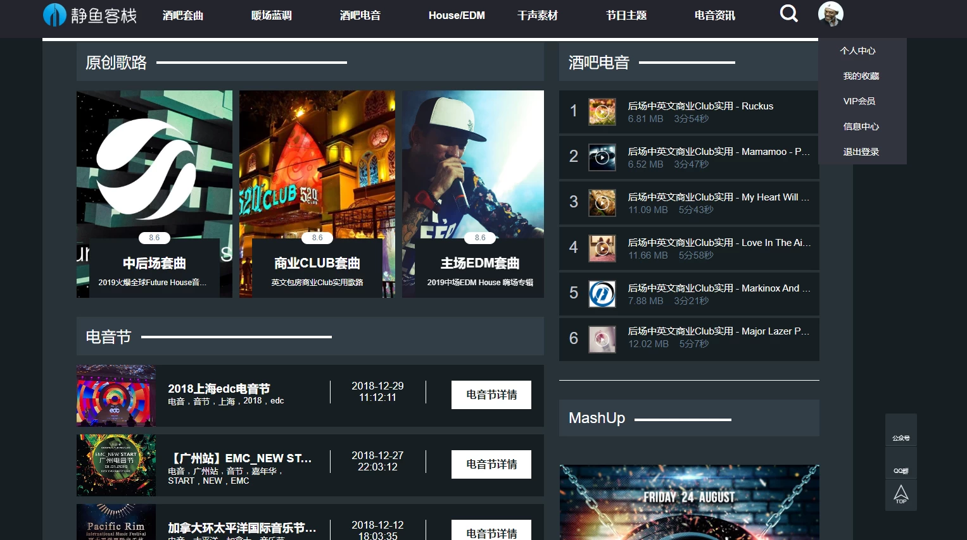Open the QQ群 floating sidebar icon
The image size is (967, 540).
(x=901, y=464)
